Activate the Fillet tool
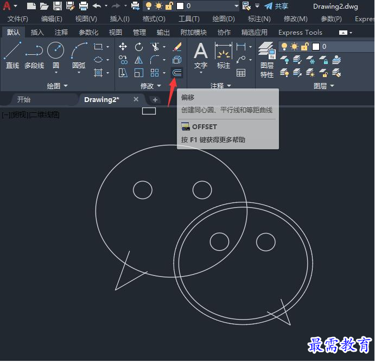Image resolution: width=375 pixels, height=362 pixels. [155, 60]
